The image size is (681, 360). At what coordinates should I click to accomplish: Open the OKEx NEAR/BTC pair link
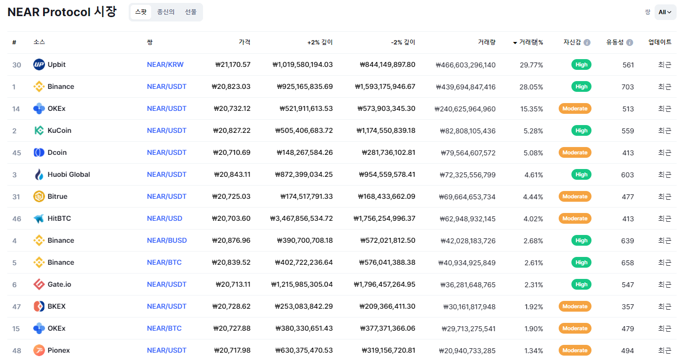coord(164,328)
